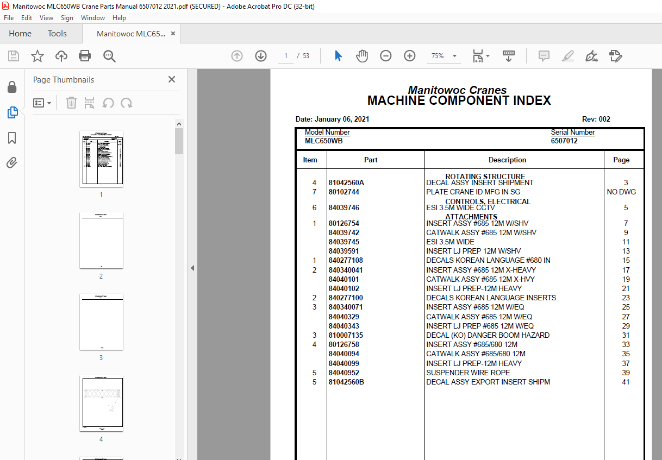Click the MACHINE COMPONENT INDEX heading
Viewport: 662px width, 460px height.
coord(459,100)
